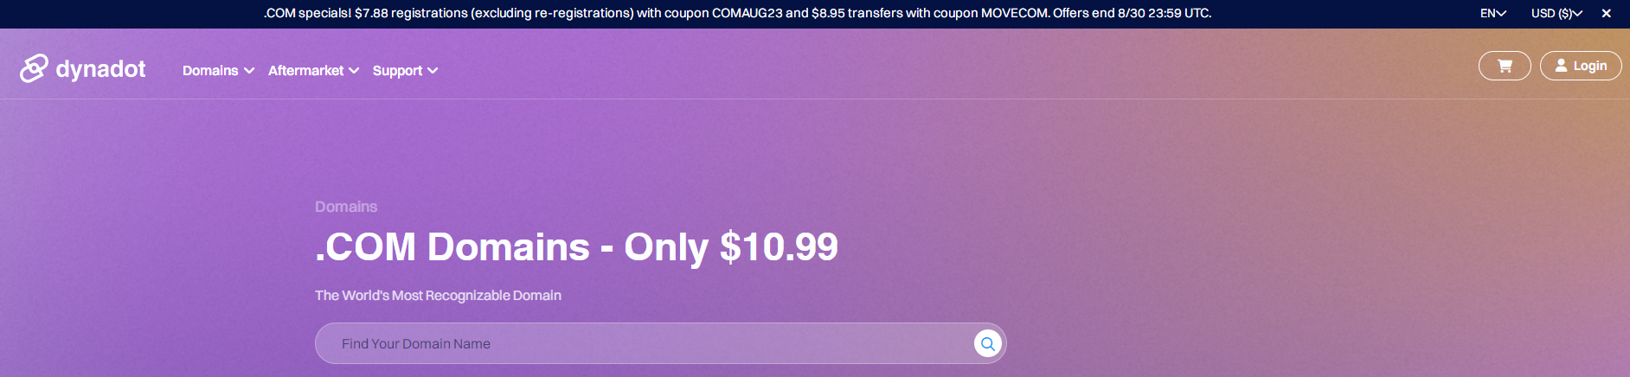Open the shopping cart
1630x377 pixels.
coord(1505,66)
